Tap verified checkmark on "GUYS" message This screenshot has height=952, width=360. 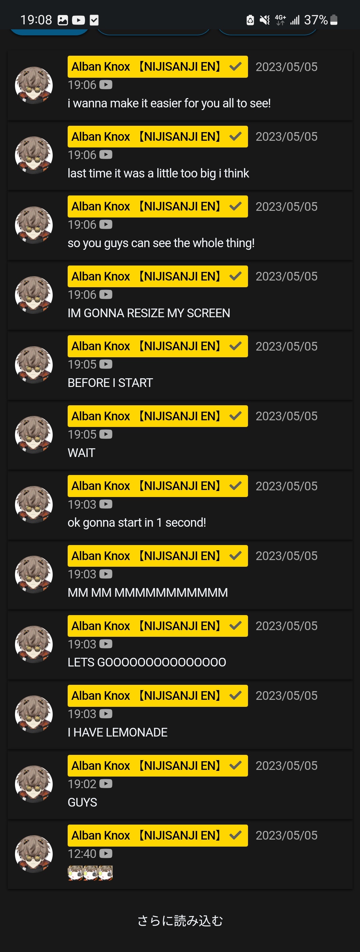(235, 766)
